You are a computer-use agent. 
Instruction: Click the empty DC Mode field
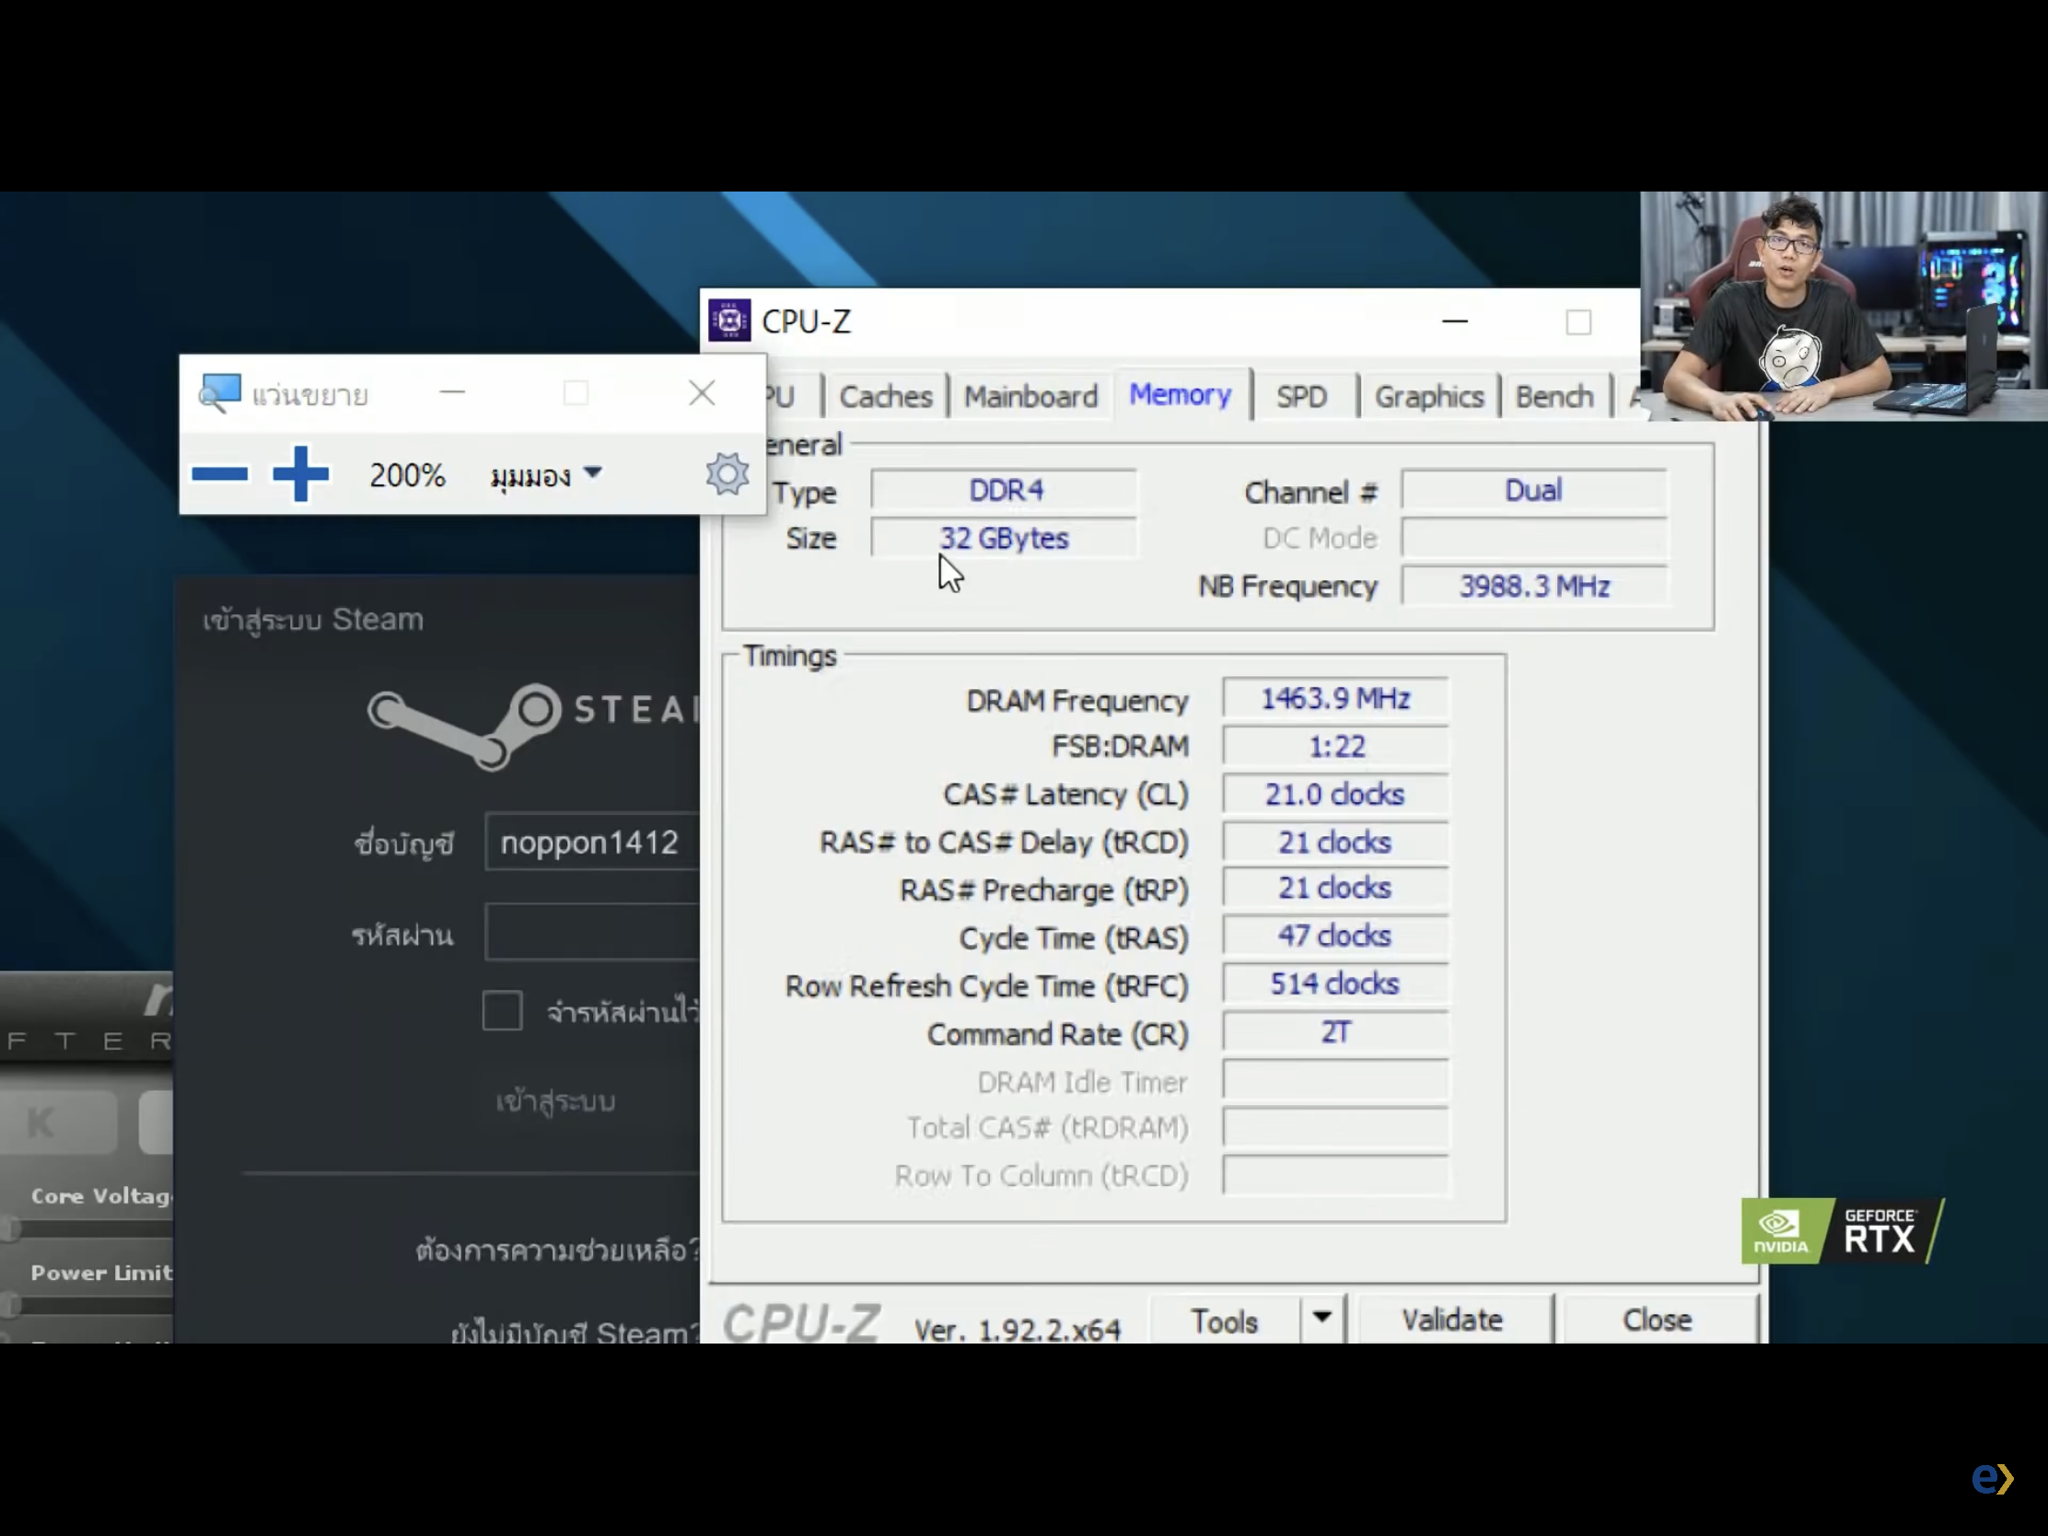point(1534,538)
